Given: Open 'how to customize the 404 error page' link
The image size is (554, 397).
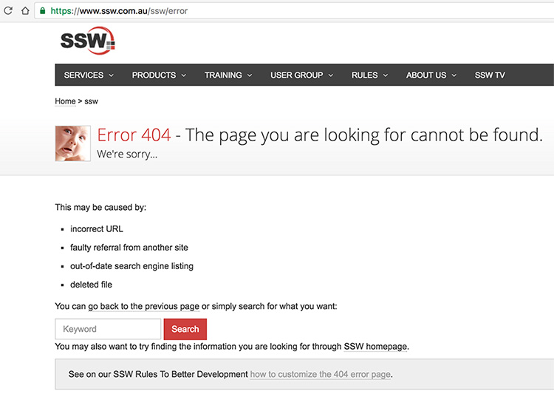Looking at the screenshot, I should [x=320, y=375].
